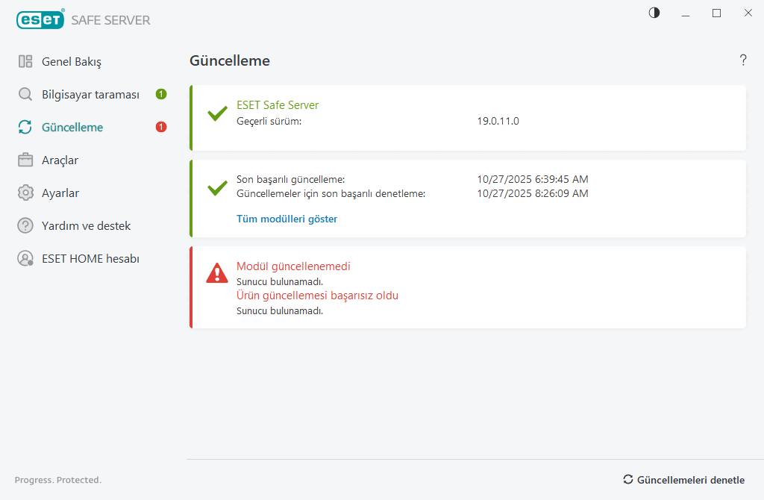Viewport: 764px width, 500px height.
Task: Click the Araçlar toolbox icon
Action: (25, 160)
